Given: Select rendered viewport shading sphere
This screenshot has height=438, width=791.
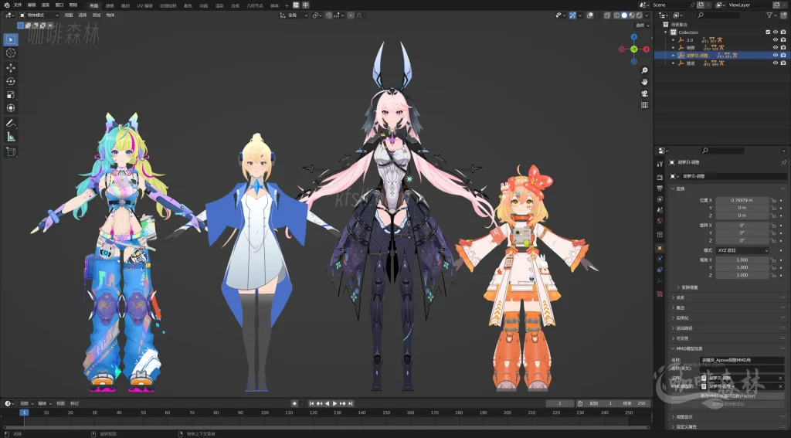Looking at the screenshot, I should point(639,15).
